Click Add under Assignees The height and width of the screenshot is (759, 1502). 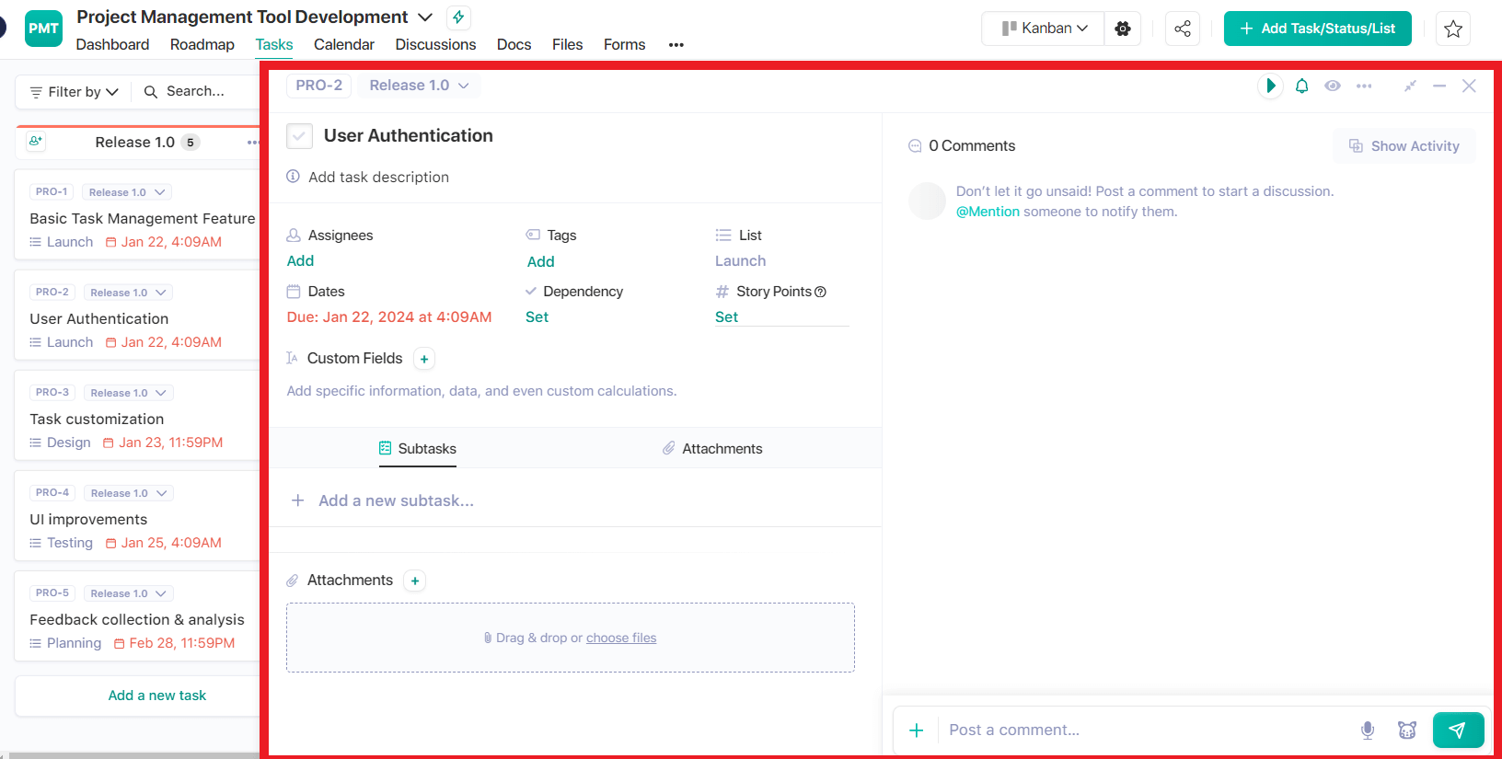pyautogui.click(x=300, y=261)
